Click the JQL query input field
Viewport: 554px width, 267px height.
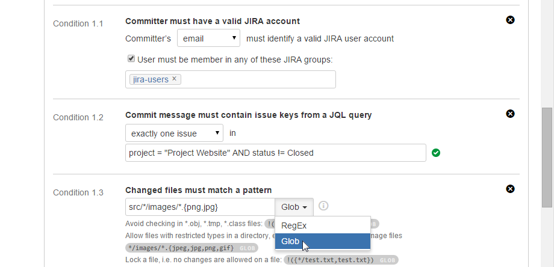click(x=276, y=153)
